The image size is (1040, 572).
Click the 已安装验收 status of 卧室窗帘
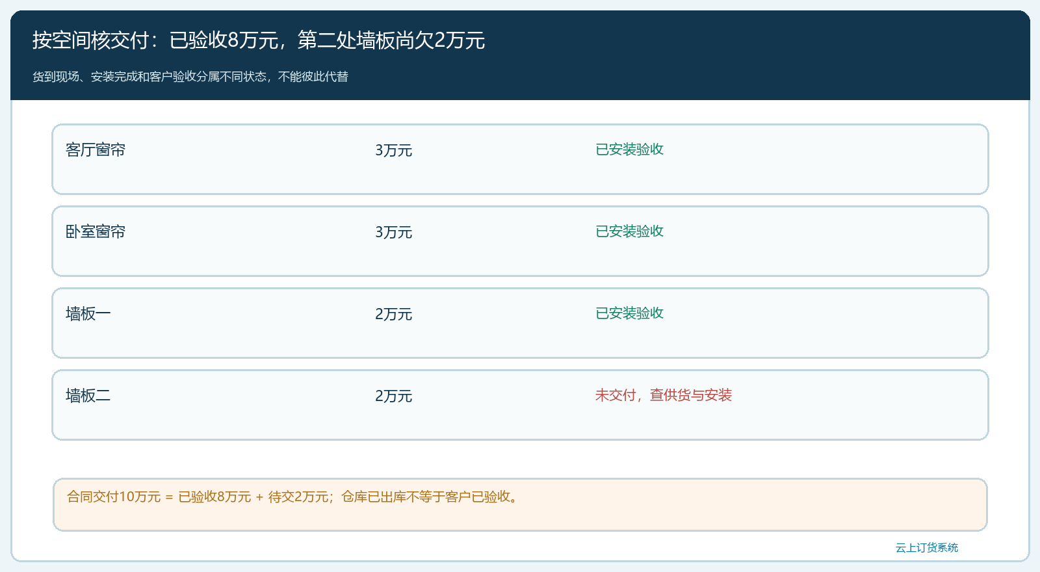click(630, 231)
